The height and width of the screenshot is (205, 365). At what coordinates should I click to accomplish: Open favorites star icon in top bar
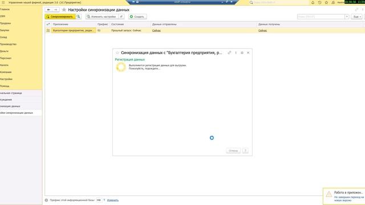coord(326,2)
